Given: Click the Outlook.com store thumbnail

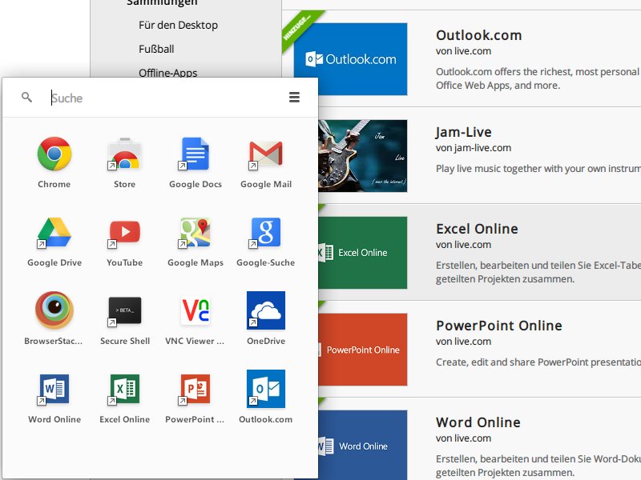Looking at the screenshot, I should click(x=350, y=59).
